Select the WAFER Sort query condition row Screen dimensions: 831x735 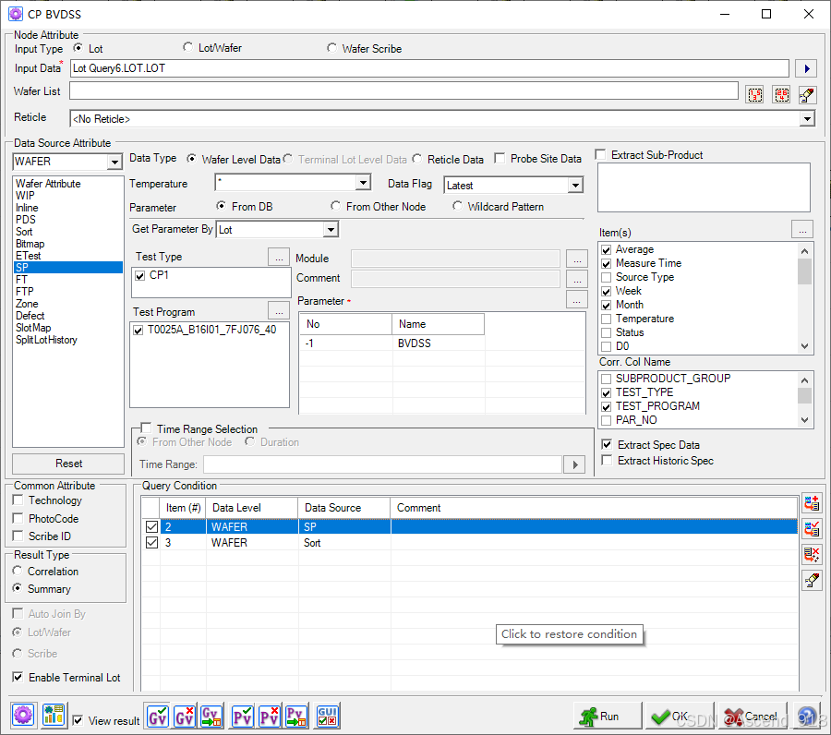(470, 543)
